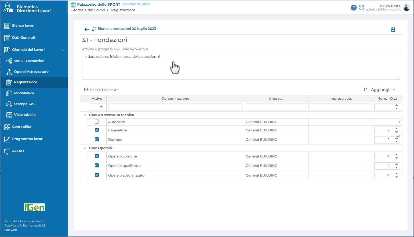414x237 pixels.
Task: Enable the Autocarro checkbox
Action: click(97, 122)
